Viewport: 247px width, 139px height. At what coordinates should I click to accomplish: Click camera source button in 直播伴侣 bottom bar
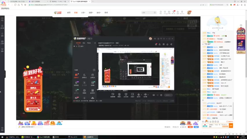click(119, 95)
